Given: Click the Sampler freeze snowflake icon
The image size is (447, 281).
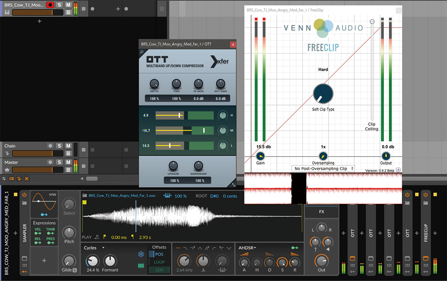Looking at the screenshot, I should (141, 254).
